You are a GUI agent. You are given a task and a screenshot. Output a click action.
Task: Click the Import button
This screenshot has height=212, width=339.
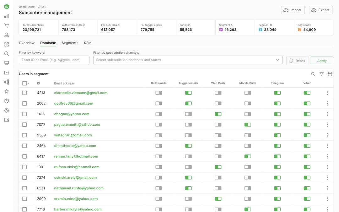(x=293, y=10)
